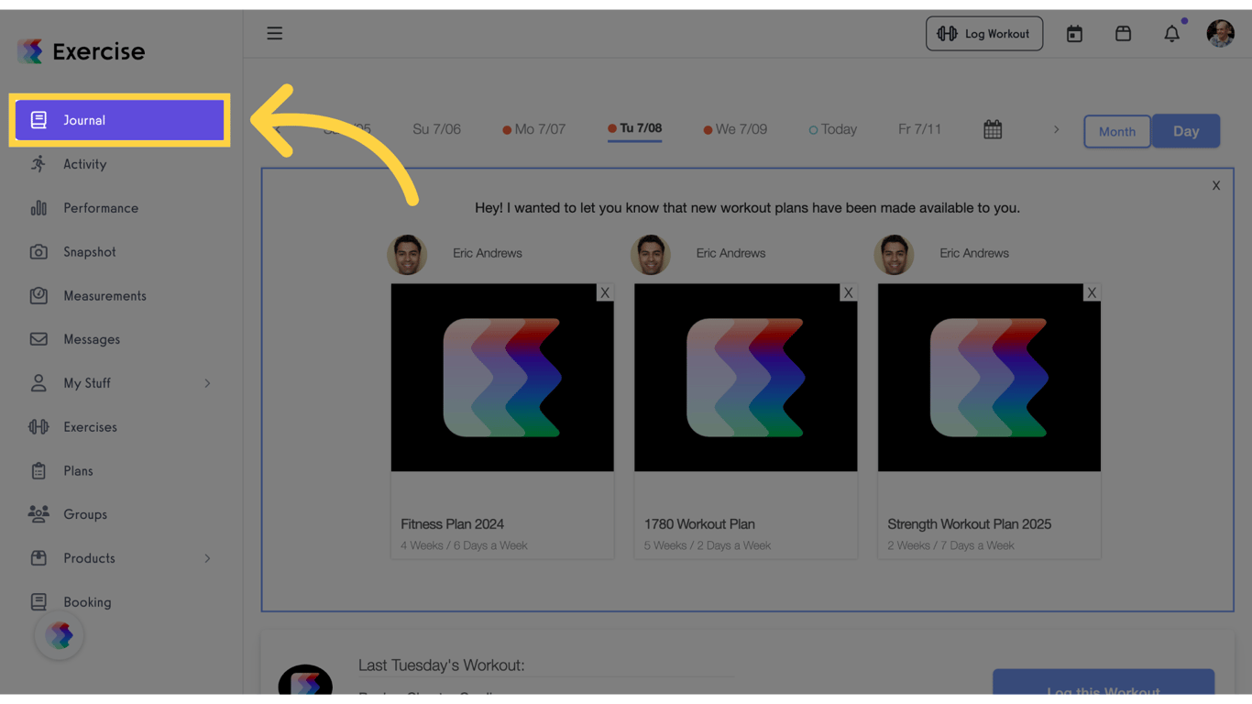Screen dimensions: 1252x704
Task: Open the shopping bag icon
Action: click(x=1123, y=33)
